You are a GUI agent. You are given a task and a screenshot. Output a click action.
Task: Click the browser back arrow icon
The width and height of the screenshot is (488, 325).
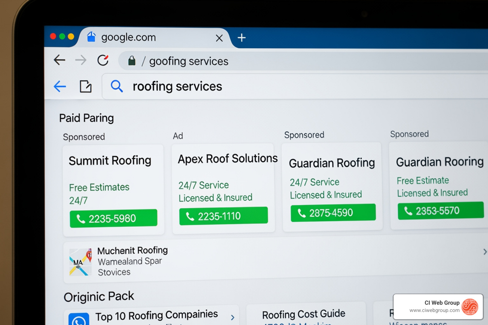pos(59,60)
